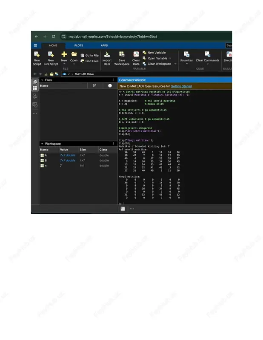
Task: Sort Workspace by Class column
Action: [x=103, y=150]
